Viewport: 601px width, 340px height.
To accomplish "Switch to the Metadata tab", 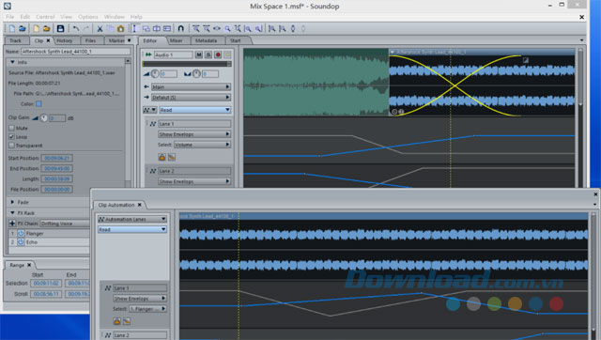I will (x=206, y=40).
